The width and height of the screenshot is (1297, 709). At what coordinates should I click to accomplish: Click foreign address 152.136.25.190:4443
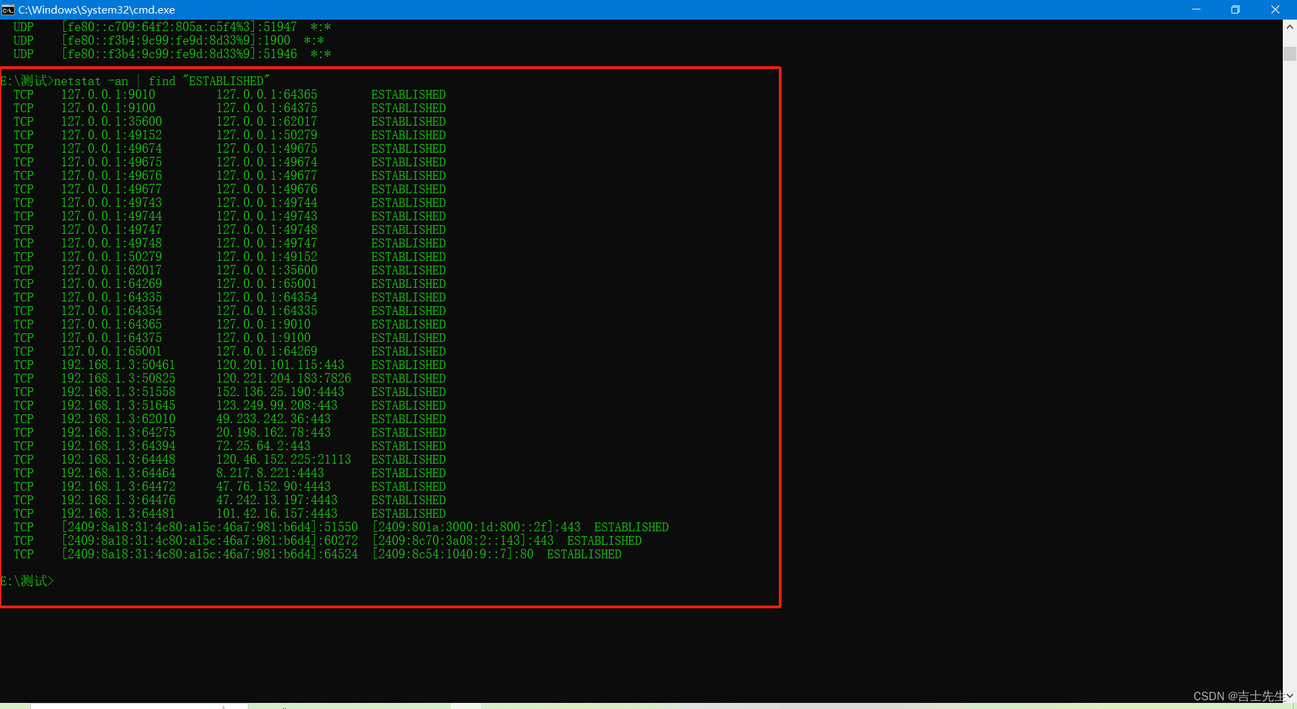point(280,392)
